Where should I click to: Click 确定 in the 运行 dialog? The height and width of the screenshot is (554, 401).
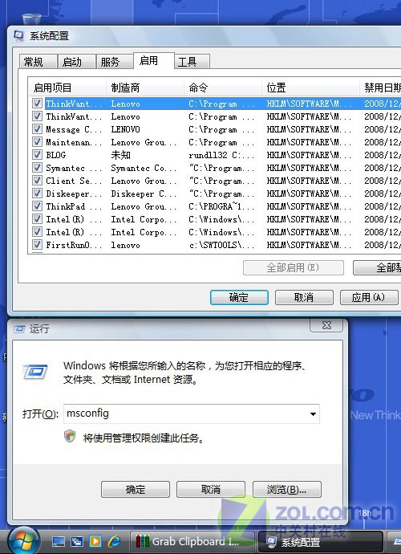(136, 489)
